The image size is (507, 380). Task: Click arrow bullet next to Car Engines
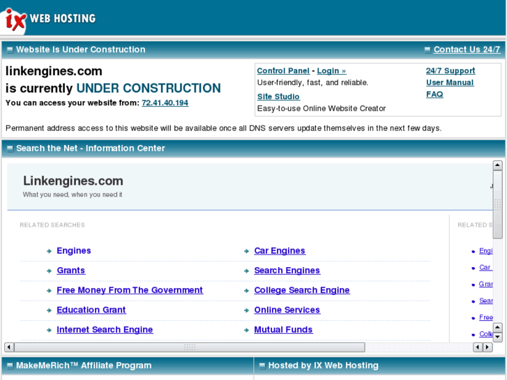[x=247, y=251]
